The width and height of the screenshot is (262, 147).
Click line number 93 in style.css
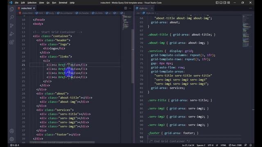tap(141, 137)
